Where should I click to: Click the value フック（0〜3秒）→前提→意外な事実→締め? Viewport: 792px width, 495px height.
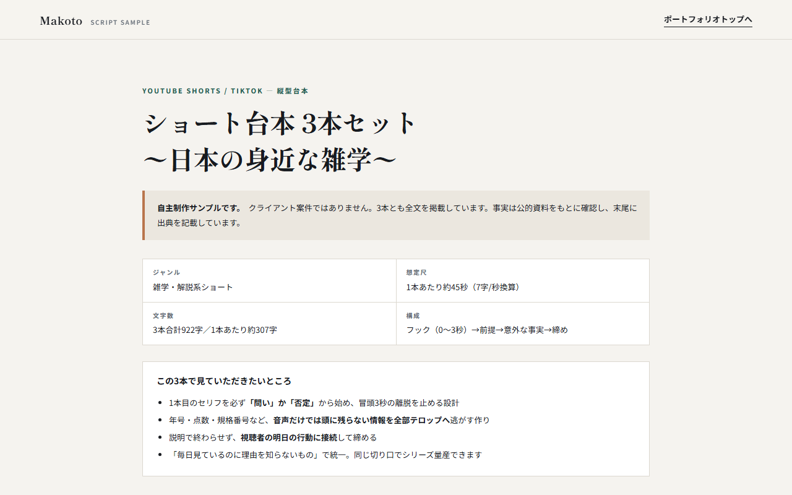[487, 330]
